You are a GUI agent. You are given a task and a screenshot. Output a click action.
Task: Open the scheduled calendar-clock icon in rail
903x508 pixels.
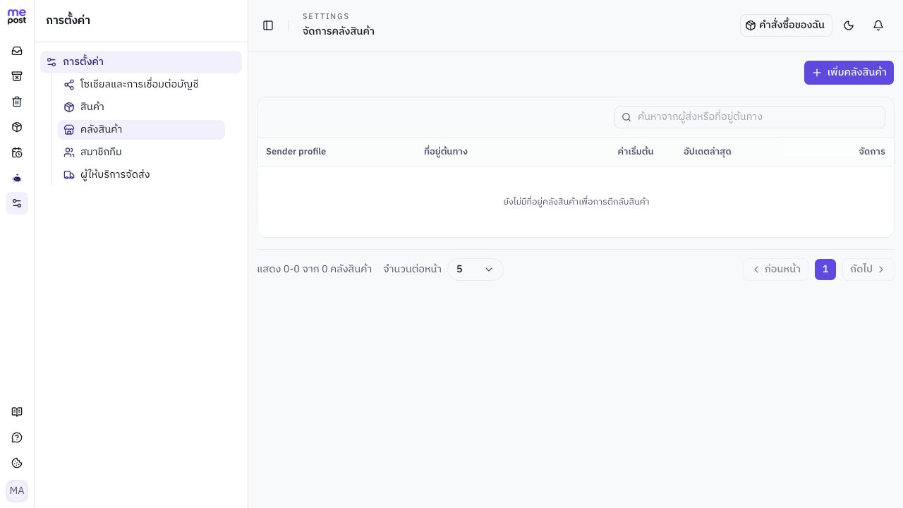(x=17, y=152)
